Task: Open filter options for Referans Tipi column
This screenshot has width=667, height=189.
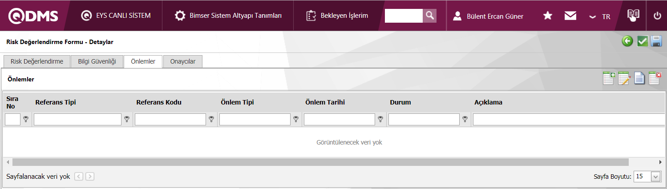Action: tap(127, 119)
